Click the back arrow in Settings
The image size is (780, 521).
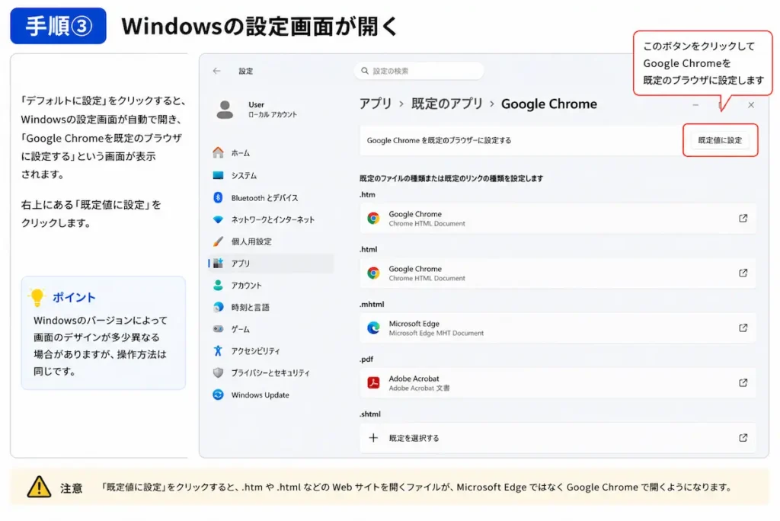pyautogui.click(x=216, y=71)
